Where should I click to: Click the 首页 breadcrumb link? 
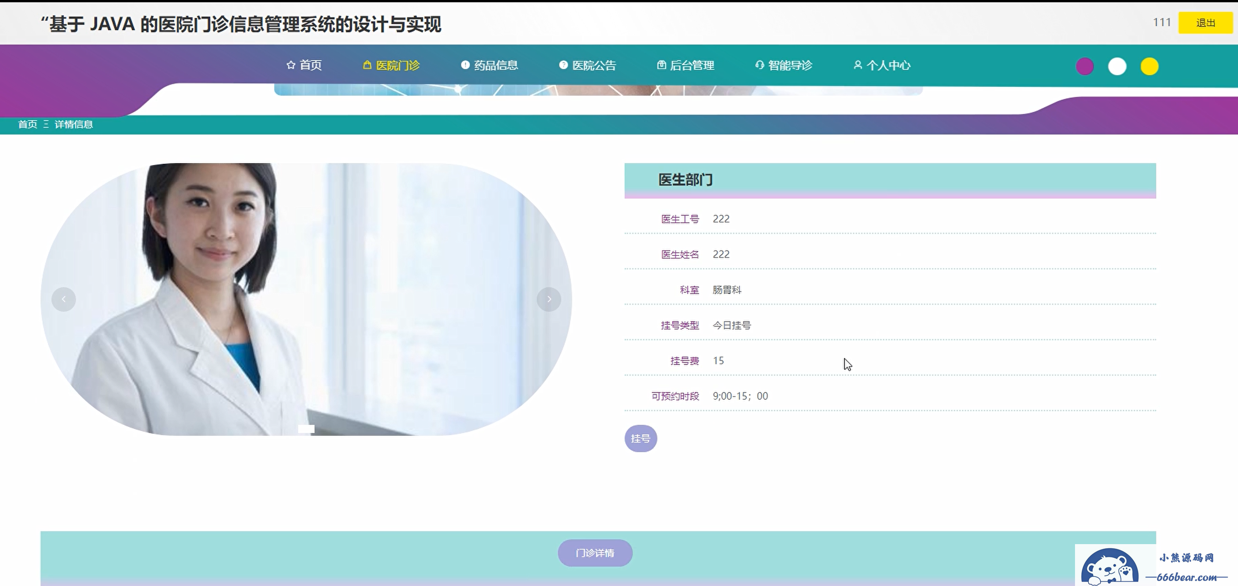click(27, 124)
